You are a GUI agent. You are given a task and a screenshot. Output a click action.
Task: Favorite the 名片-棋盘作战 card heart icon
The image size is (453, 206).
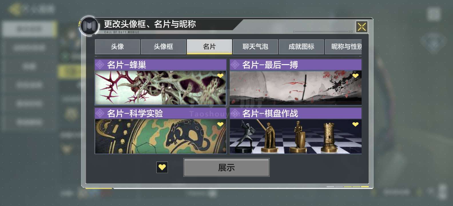(355, 124)
